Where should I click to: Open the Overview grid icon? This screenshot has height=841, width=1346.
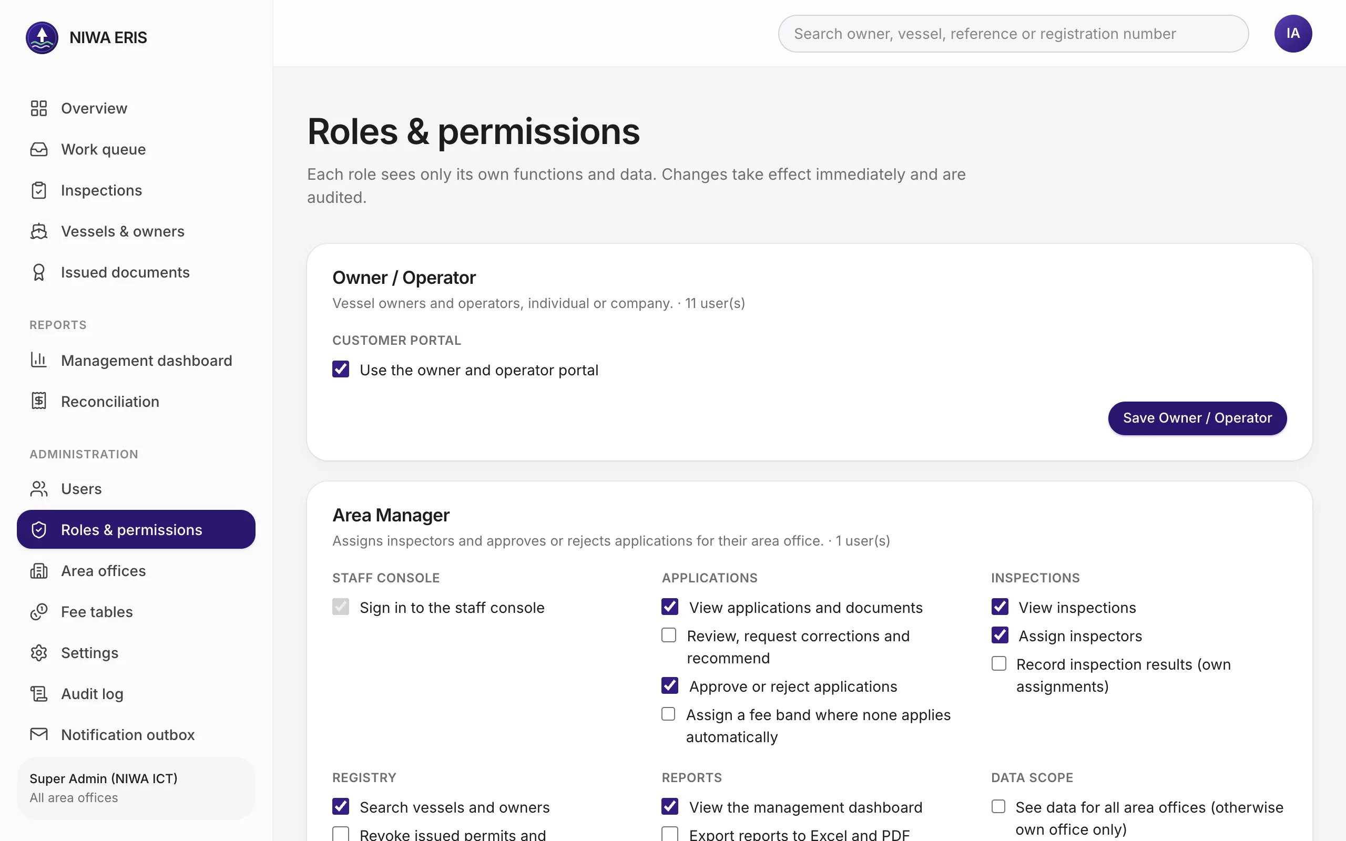pyautogui.click(x=39, y=108)
